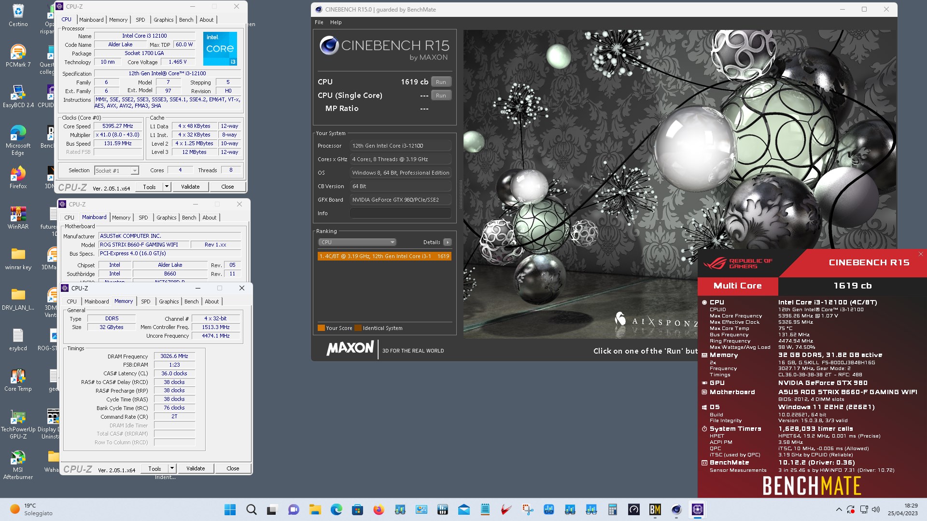Image resolution: width=927 pixels, height=521 pixels.
Task: Open taskbar Search
Action: coord(251,509)
